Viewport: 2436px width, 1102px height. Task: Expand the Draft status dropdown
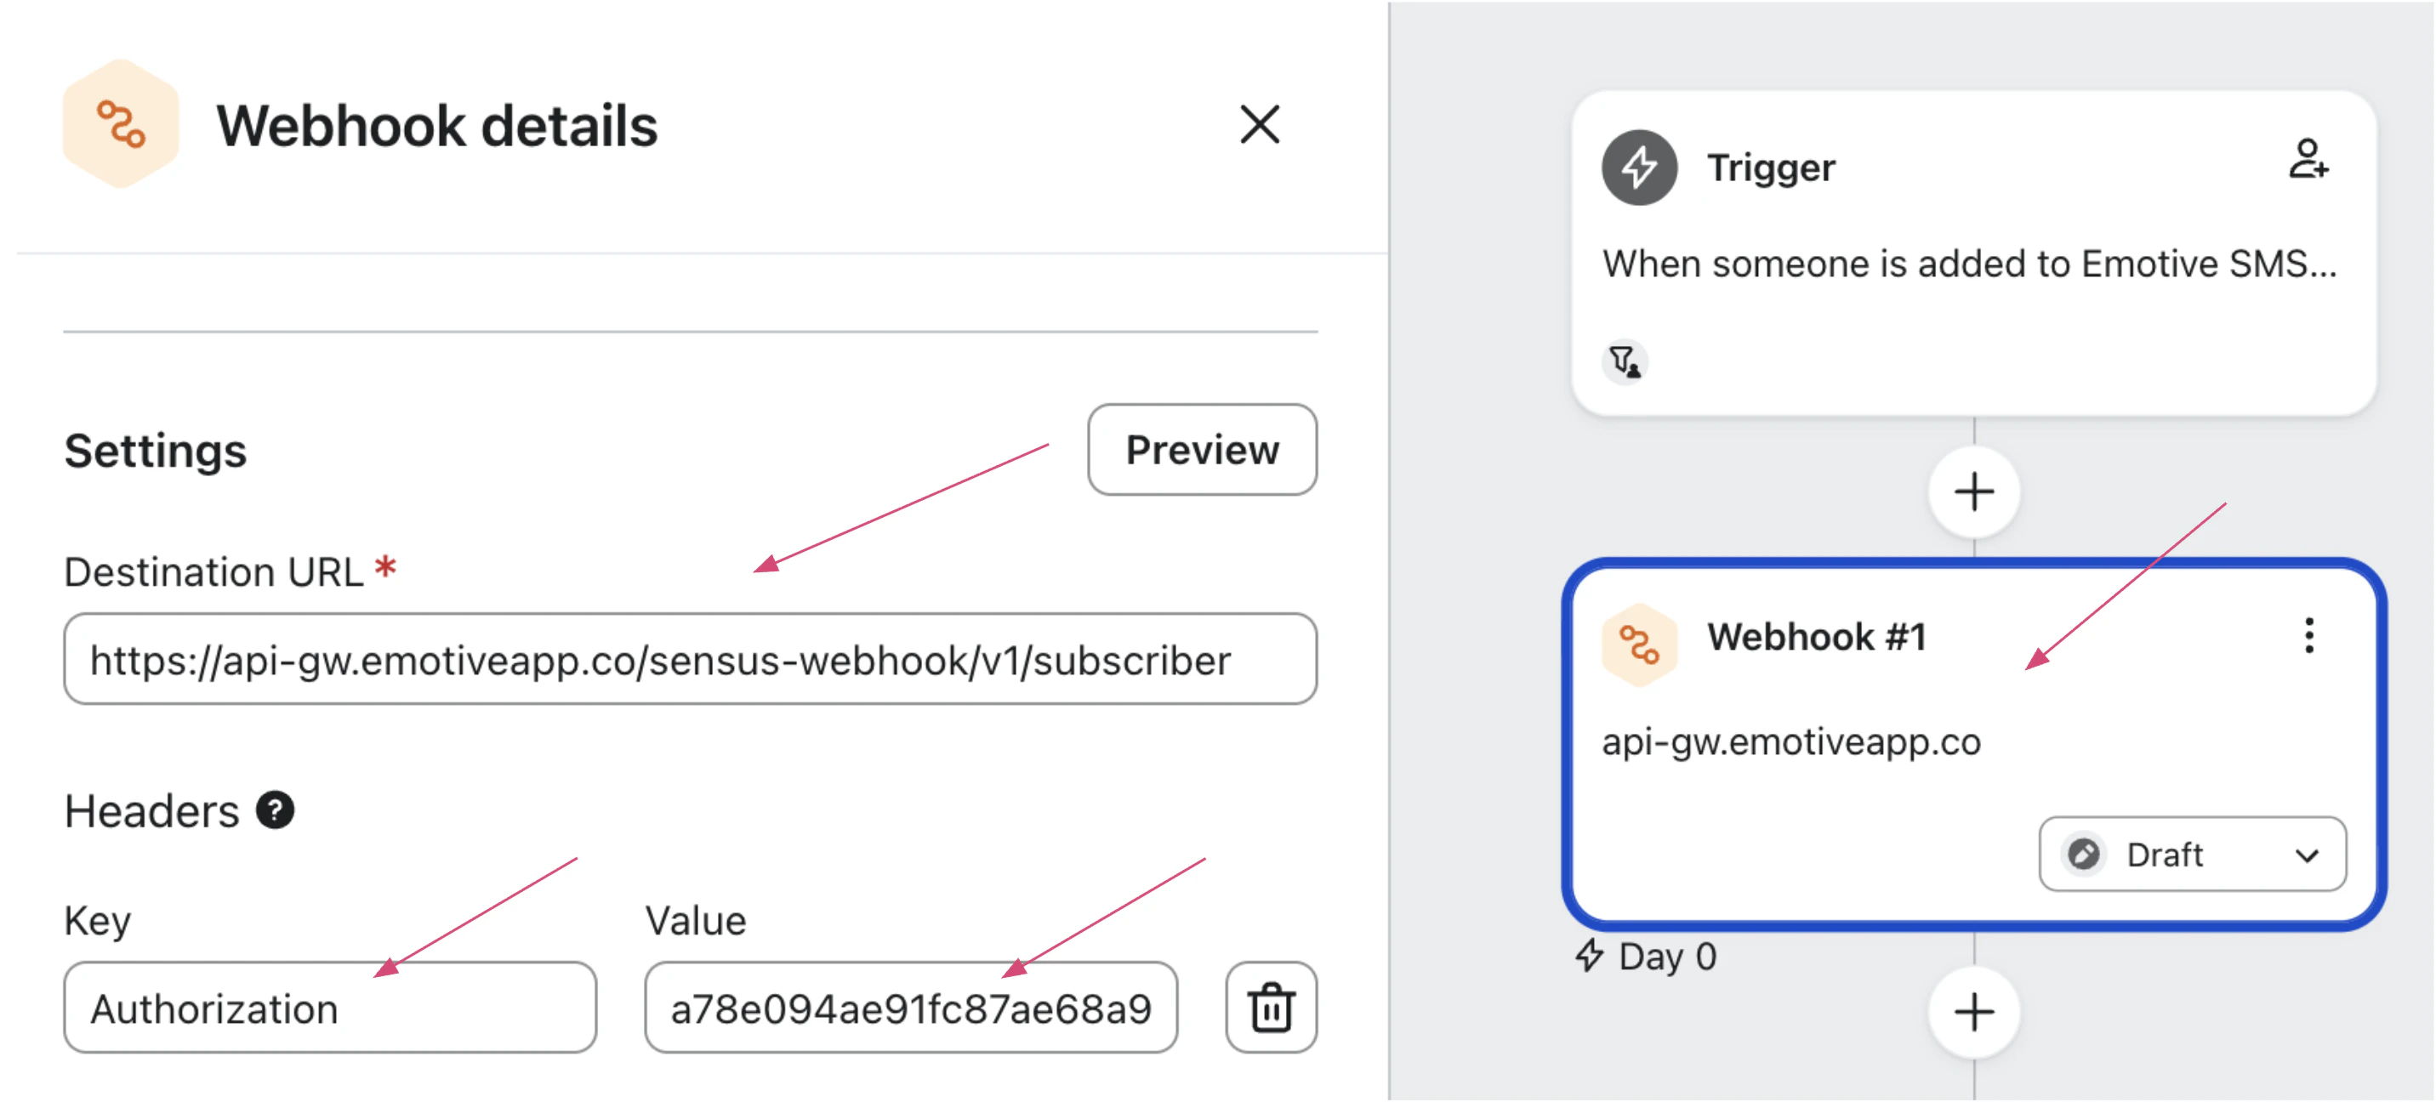(2192, 855)
